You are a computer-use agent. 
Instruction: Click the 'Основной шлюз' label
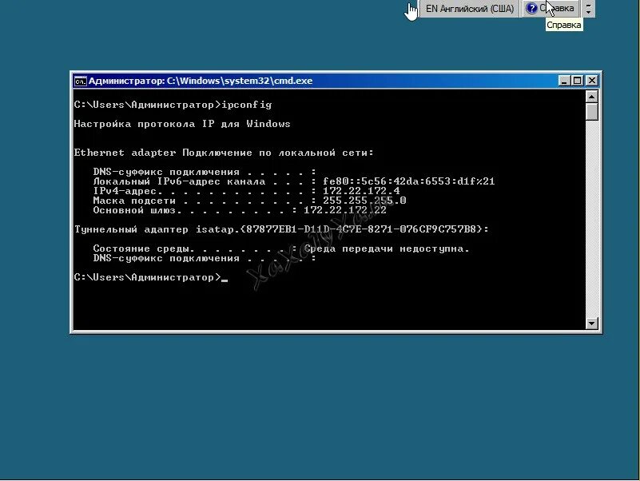134,210
